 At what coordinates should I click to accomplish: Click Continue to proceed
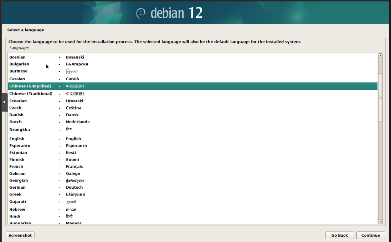point(371,235)
